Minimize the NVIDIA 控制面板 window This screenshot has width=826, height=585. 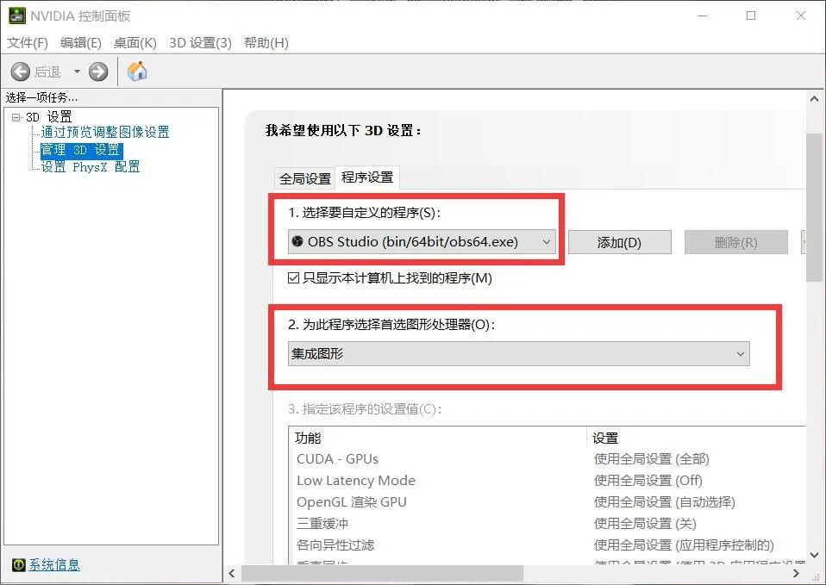click(x=703, y=16)
